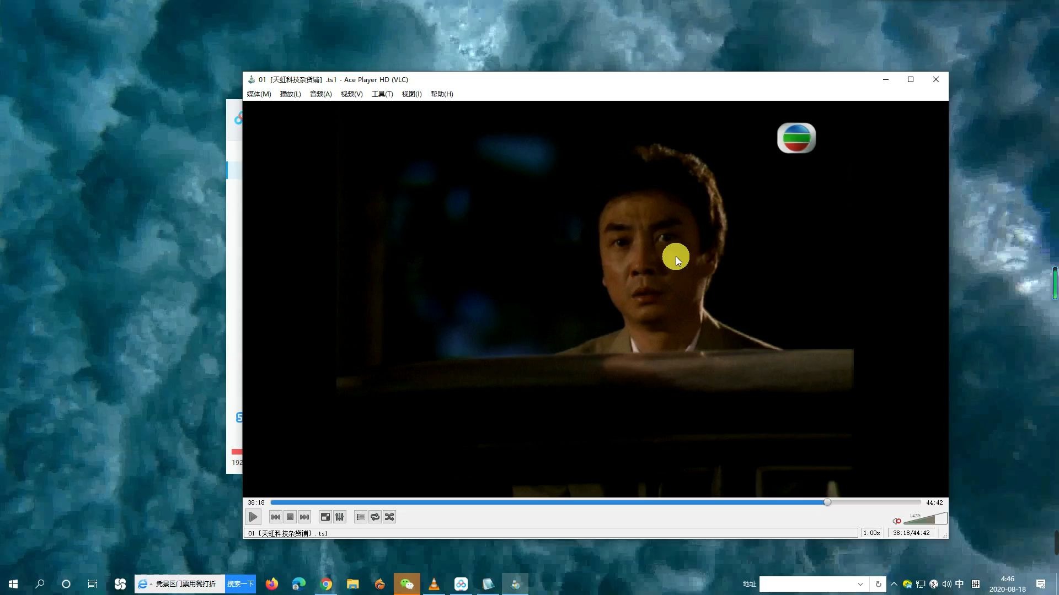Open Baidu Netdisk cloud icon on taskbar
This screenshot has width=1059, height=595.
(461, 584)
